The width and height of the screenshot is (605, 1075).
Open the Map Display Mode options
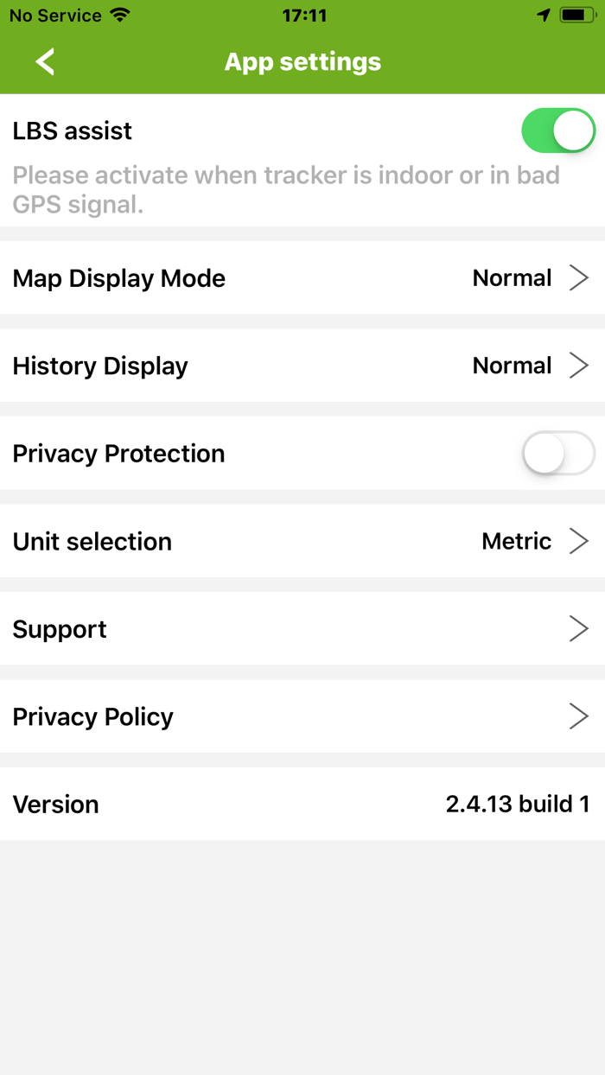[302, 277]
